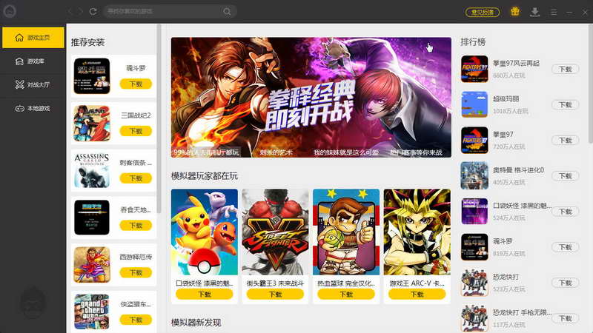Click the download button under 街头霸王3
593x333 pixels.
[275, 294]
